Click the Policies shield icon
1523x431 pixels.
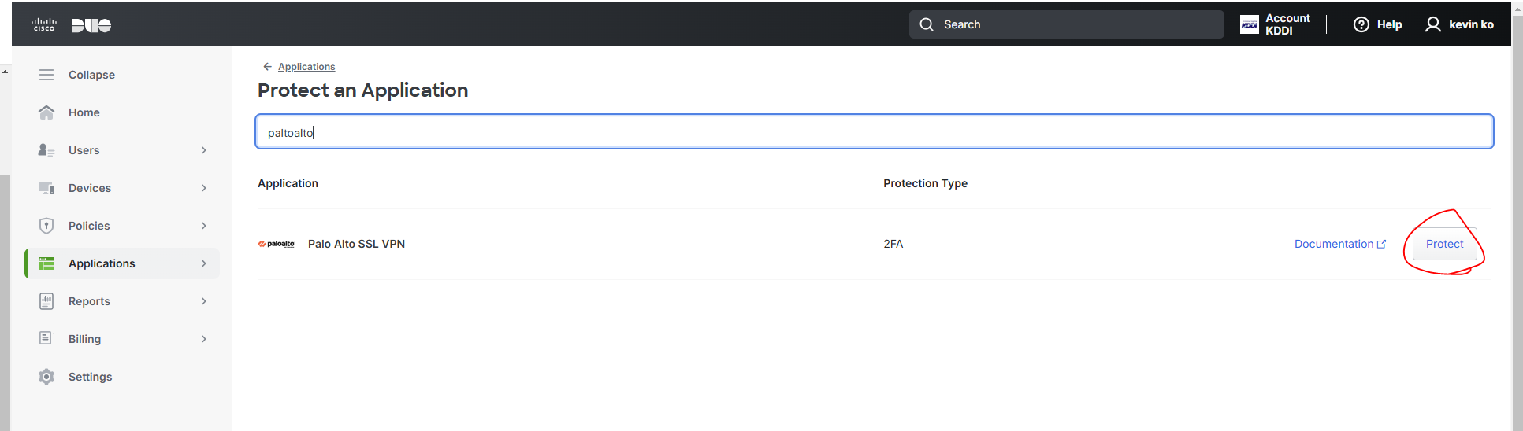click(x=46, y=226)
